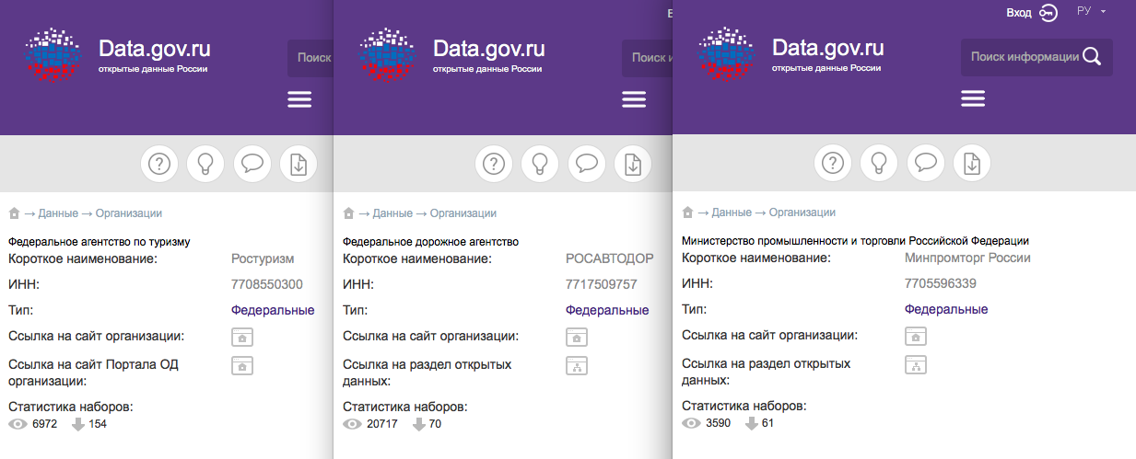Viewport: 1136px width, 459px height.
Task: Click document download icon in Rosturizm panel
Action: pos(299,164)
